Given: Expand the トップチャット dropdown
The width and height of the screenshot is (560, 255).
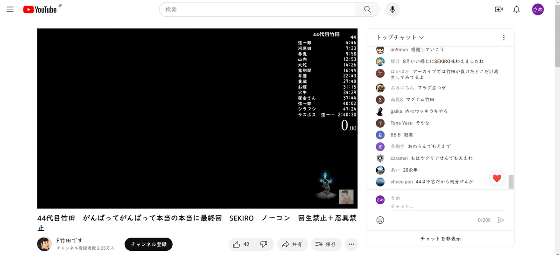Looking at the screenshot, I should point(400,37).
